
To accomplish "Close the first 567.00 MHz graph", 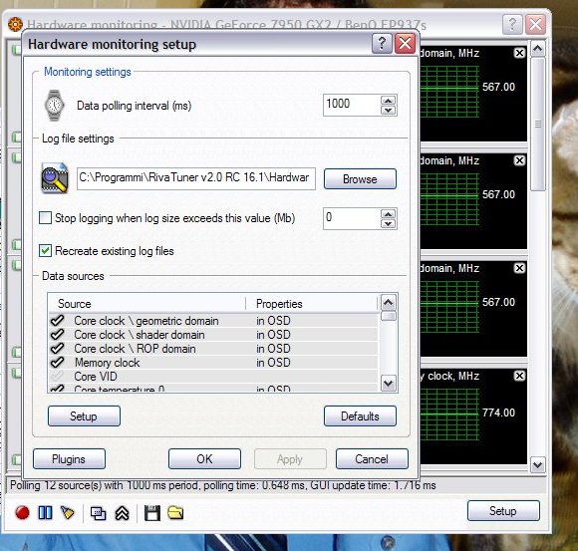I will pos(519,53).
